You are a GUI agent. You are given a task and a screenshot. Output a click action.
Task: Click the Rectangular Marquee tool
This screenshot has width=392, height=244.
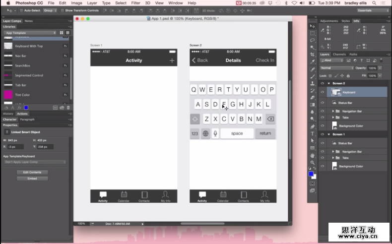click(313, 33)
